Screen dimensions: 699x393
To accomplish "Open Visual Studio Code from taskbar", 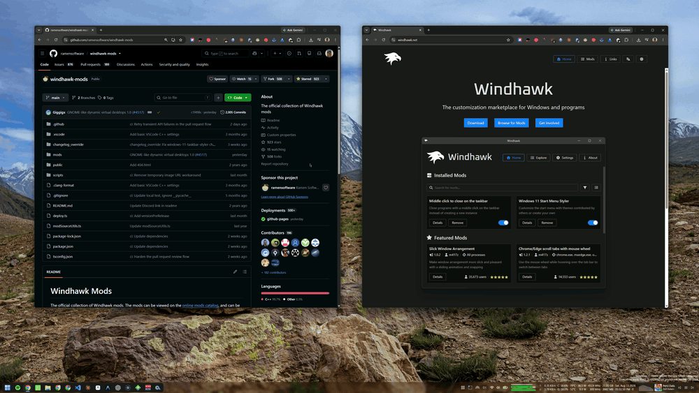I will point(78,387).
